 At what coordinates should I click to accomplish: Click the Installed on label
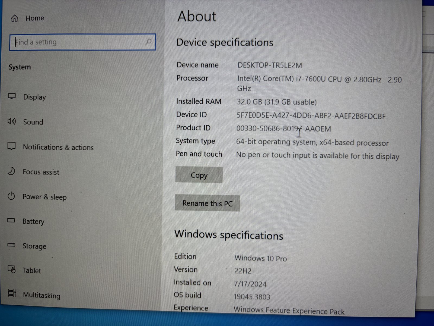point(192,283)
